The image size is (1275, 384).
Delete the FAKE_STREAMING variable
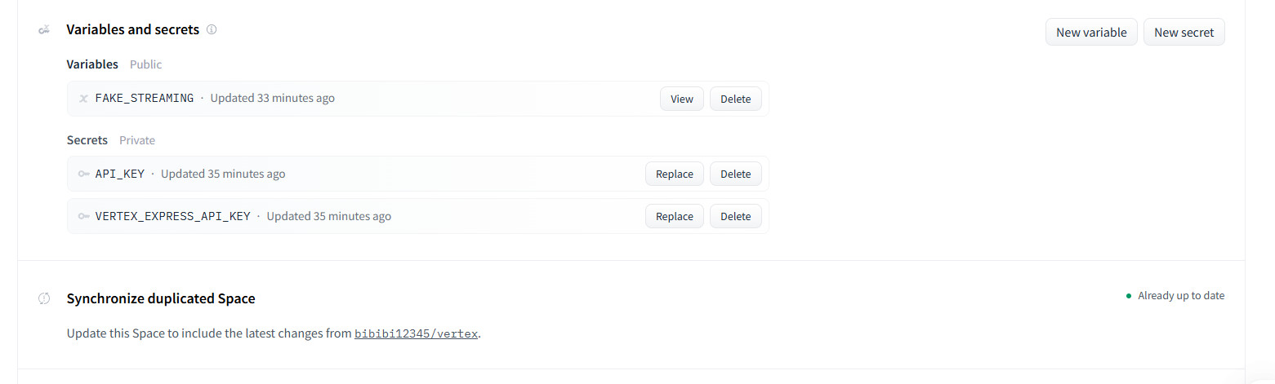point(735,99)
